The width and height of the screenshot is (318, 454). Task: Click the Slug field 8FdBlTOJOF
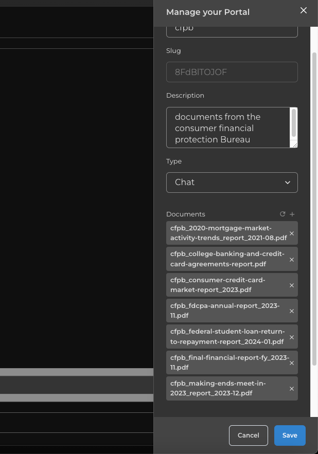click(232, 72)
